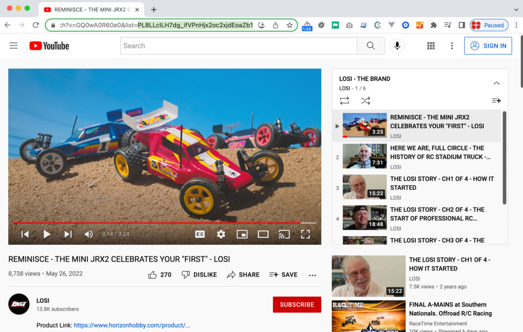Toggle shuffle playlist

point(366,101)
